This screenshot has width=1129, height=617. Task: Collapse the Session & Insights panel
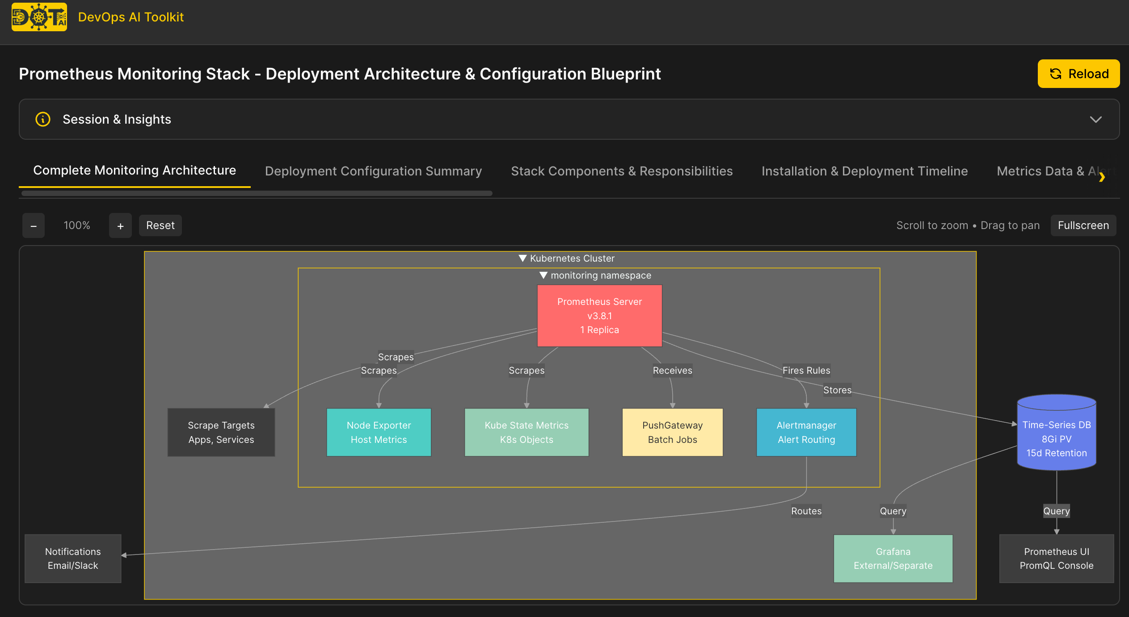point(1095,119)
